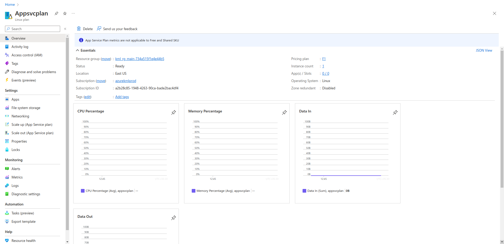This screenshot has height=244, width=504.
Task: Pin the Memory Percentage chart
Action: pyautogui.click(x=284, y=112)
